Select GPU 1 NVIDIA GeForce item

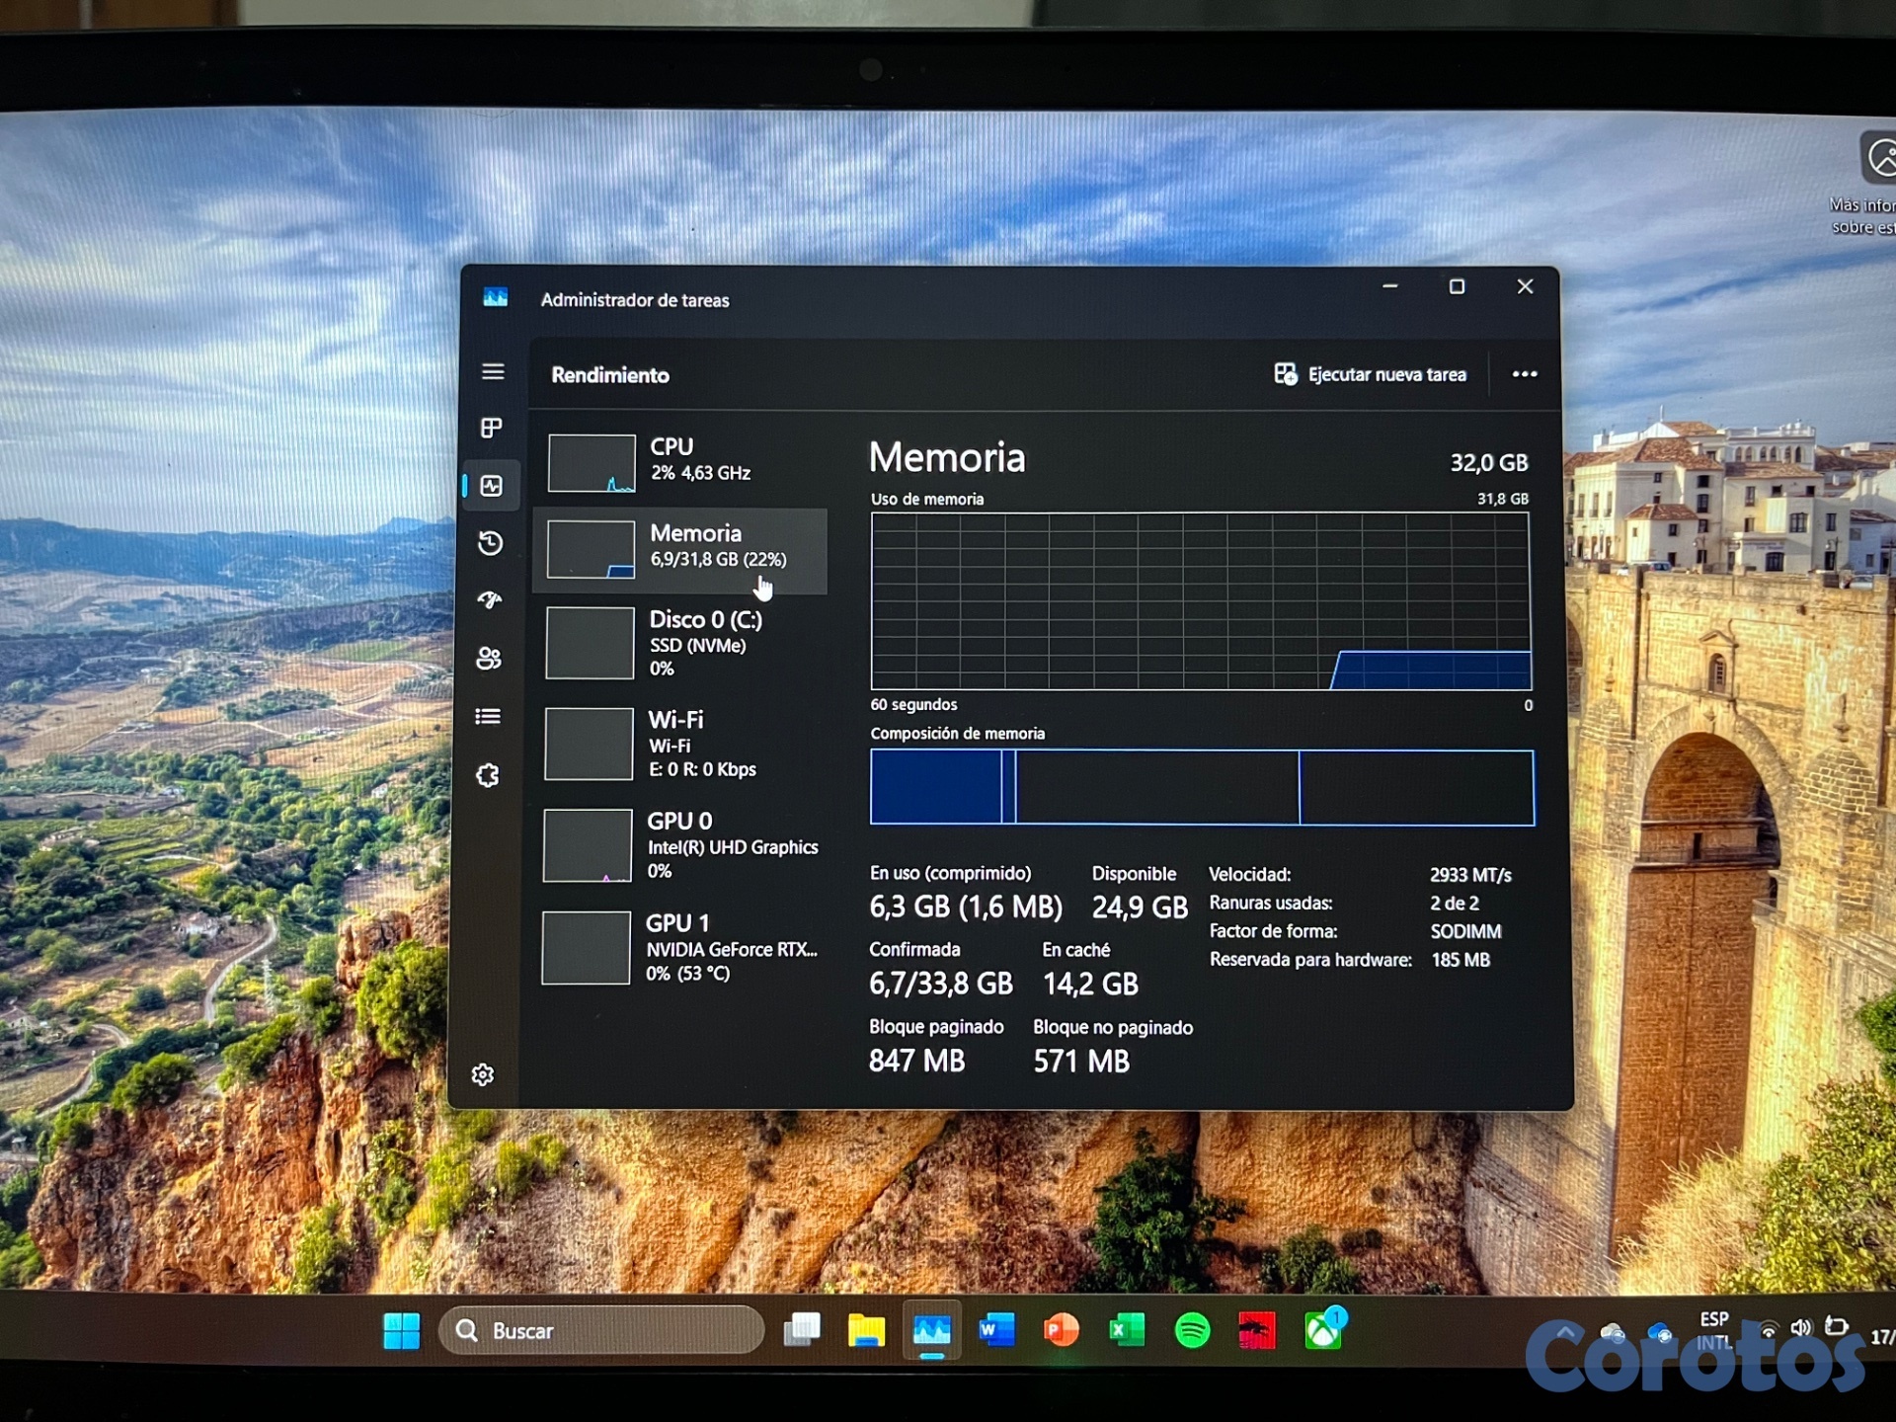(x=681, y=948)
